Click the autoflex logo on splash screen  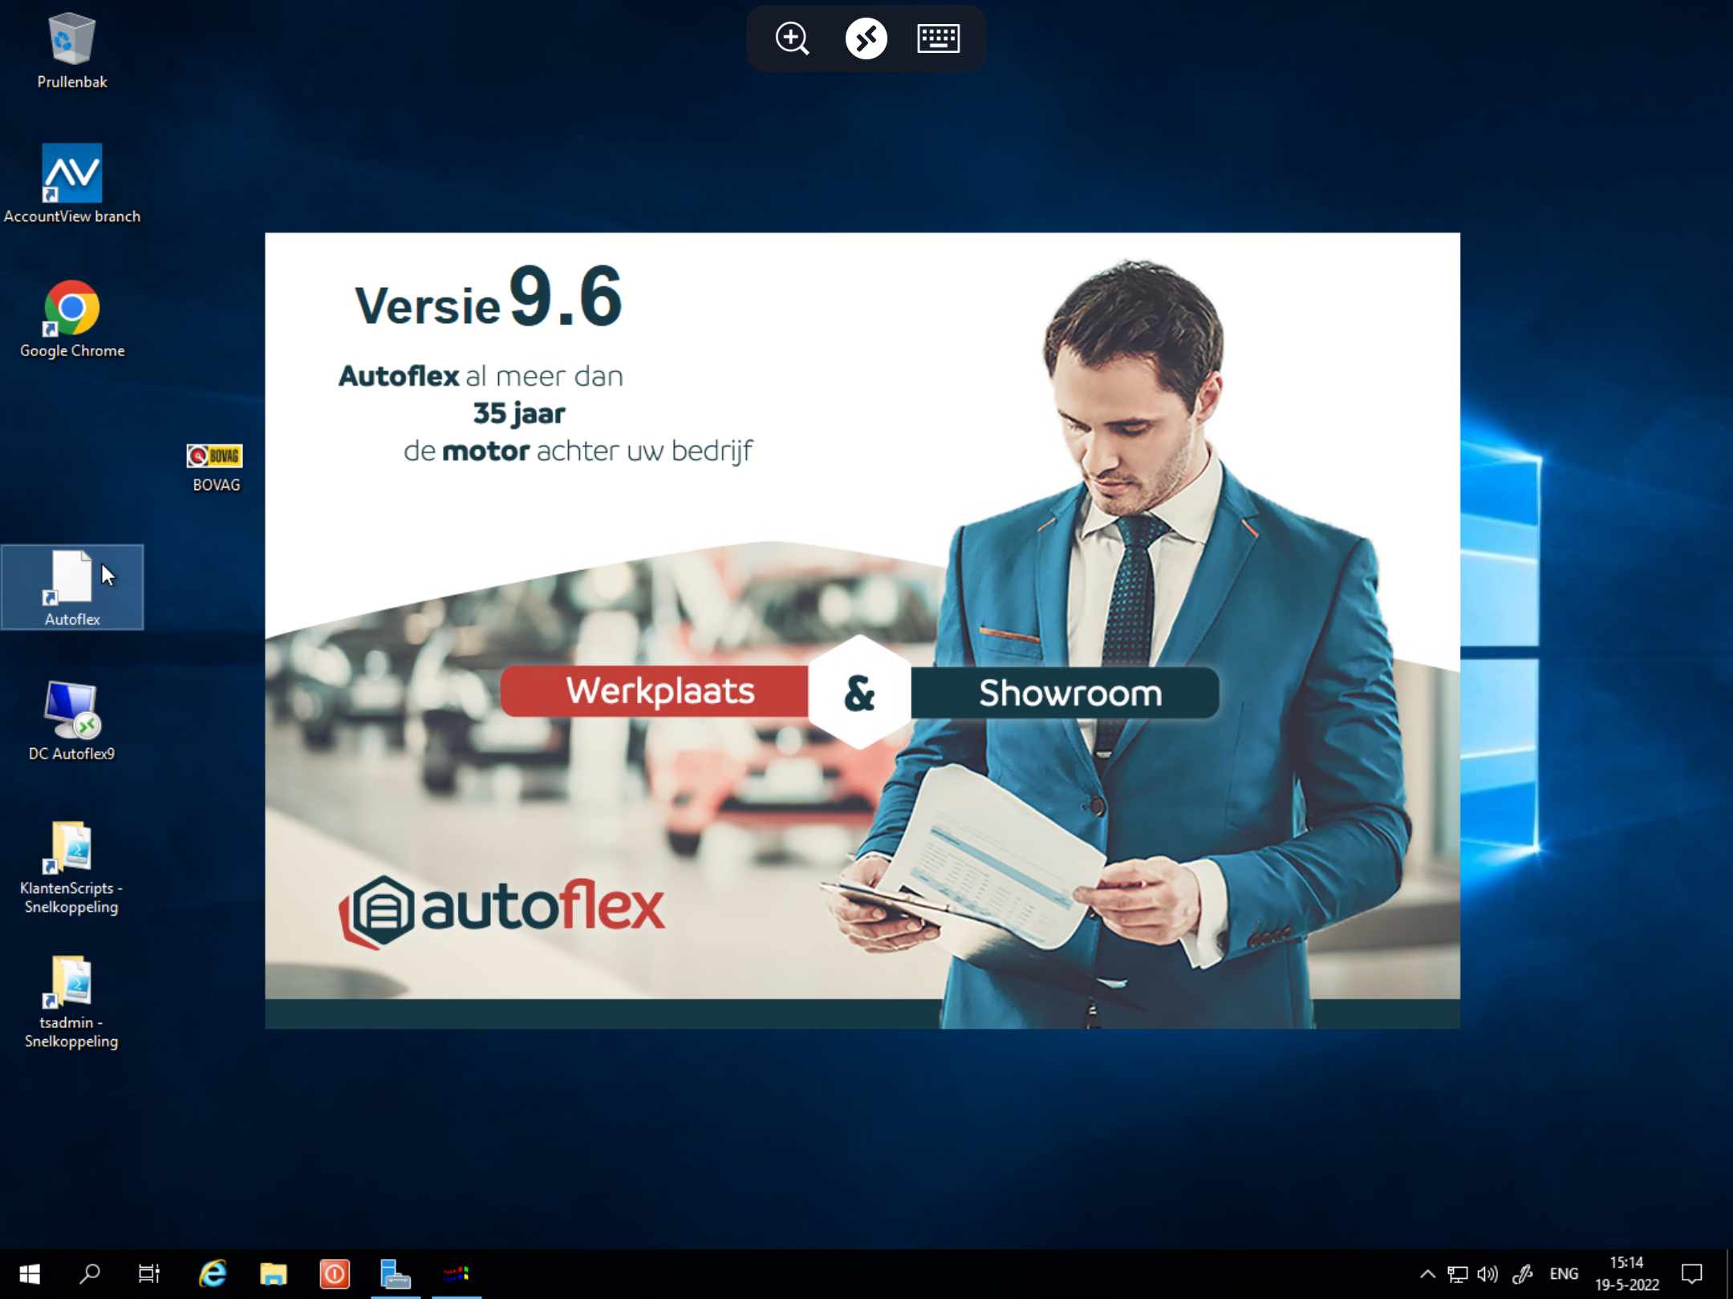pos(501,911)
